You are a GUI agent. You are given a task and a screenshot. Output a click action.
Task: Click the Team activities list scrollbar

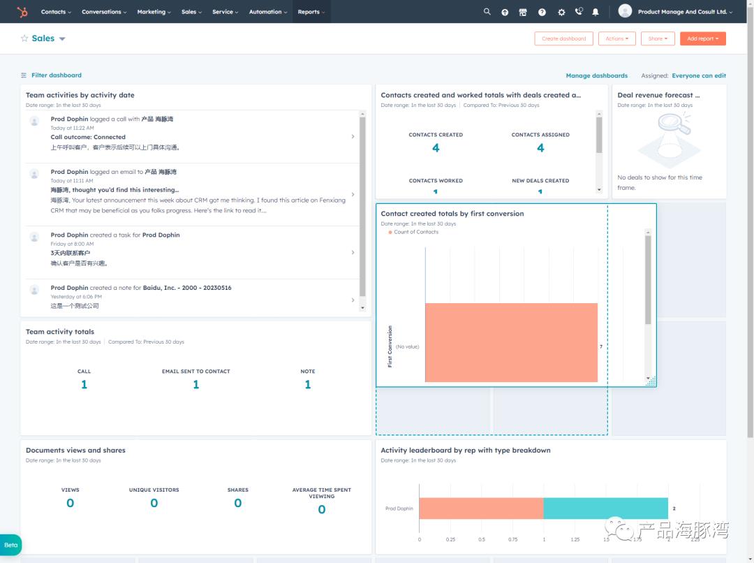pos(362,207)
